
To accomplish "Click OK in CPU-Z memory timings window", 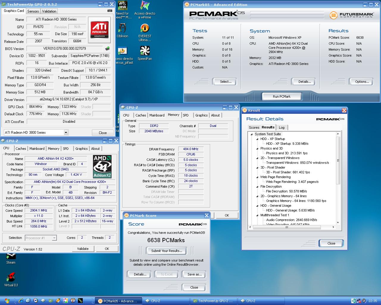I will tap(227, 215).
